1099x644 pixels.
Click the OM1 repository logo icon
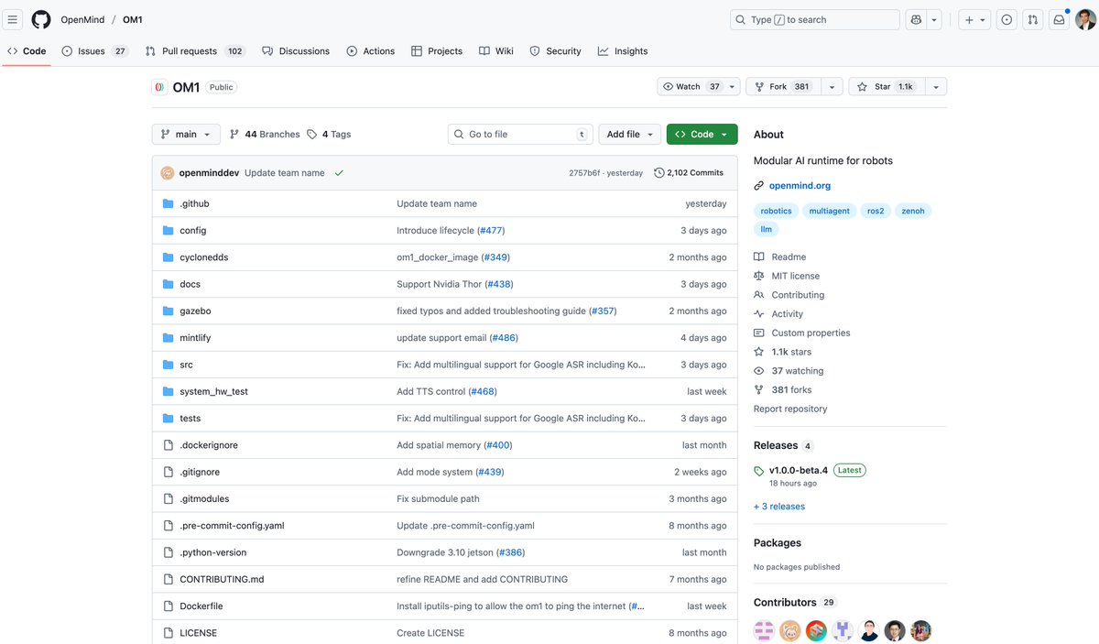159,87
